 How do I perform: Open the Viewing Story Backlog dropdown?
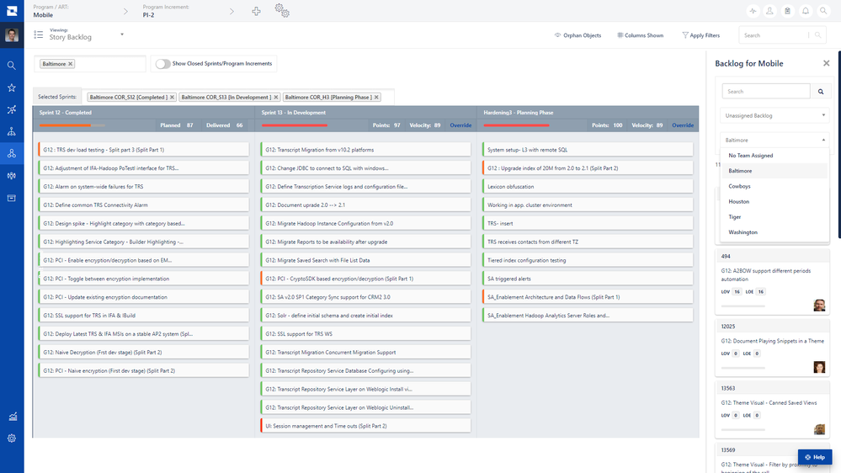pos(87,35)
